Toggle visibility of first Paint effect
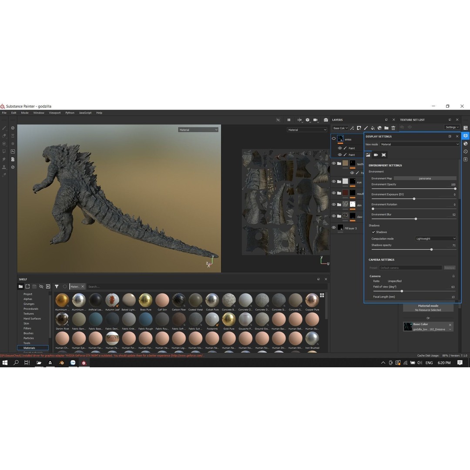This screenshot has width=470, height=470. [339, 148]
